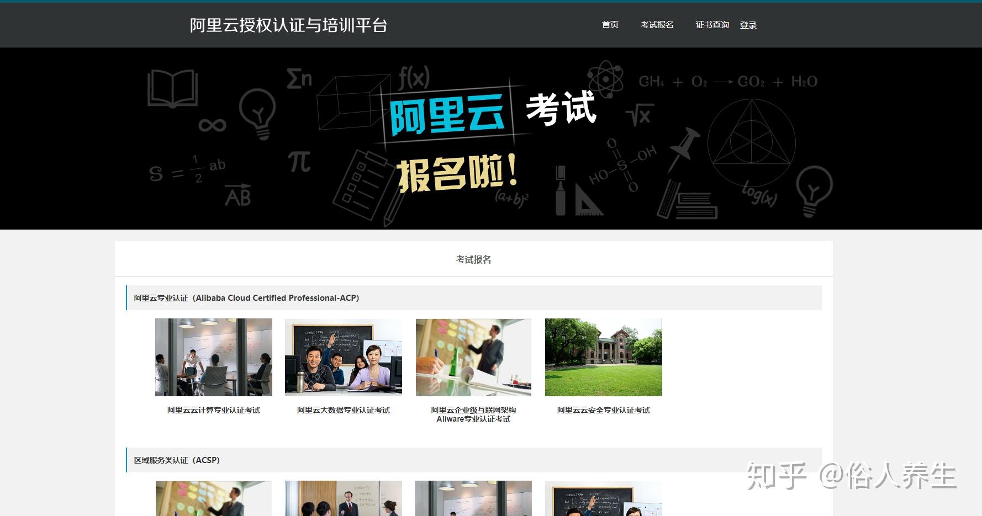This screenshot has width=982, height=516.
Task: Click the 阿里云考试报名啦 banner image
Action: tap(491, 139)
